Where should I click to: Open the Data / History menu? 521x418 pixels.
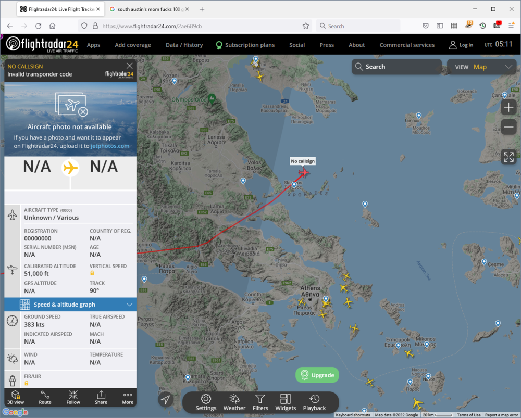(x=184, y=45)
